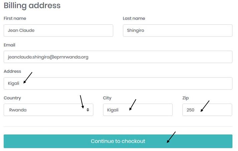238x151 pixels.
Task: Click the "Zip" label text
Action: pos(186,98)
